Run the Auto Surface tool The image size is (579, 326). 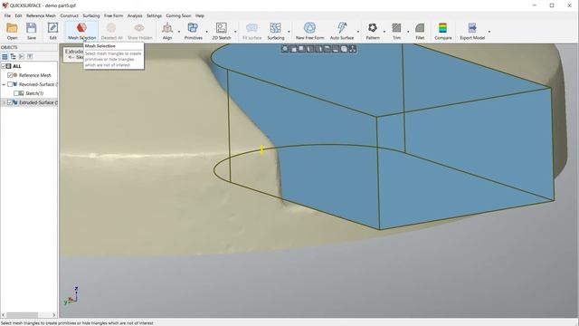click(342, 31)
